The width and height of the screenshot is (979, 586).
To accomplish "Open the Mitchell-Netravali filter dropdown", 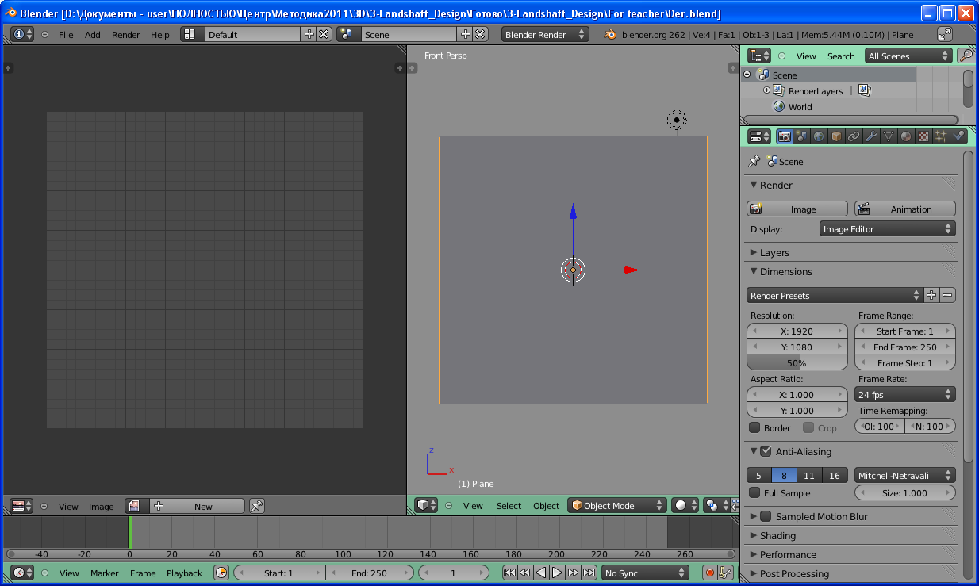I will click(905, 475).
